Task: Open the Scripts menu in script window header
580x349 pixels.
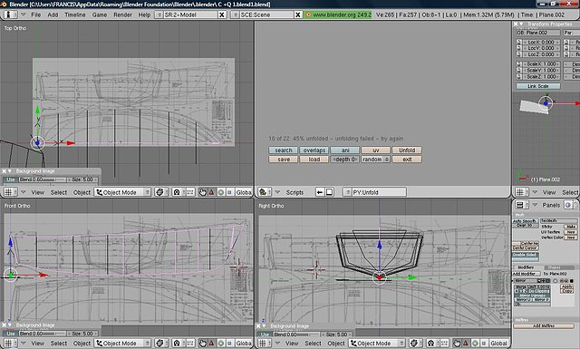Action: tap(295, 192)
